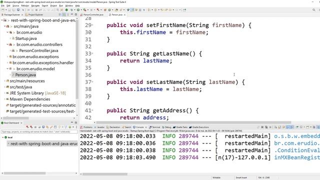The width and height of the screenshot is (320, 180).
Task: Click the stop square icon in Boot Dashboard
Action: pyautogui.click(x=35, y=127)
